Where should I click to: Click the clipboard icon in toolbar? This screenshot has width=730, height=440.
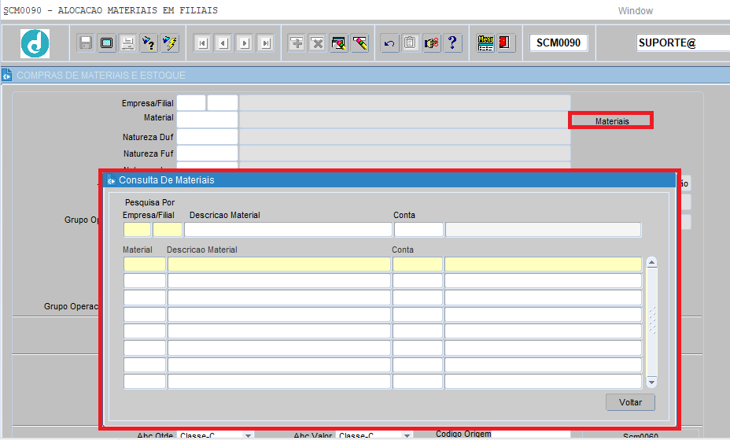click(x=410, y=43)
